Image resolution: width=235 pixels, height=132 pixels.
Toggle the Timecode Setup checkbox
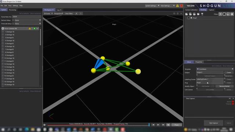(x=13, y=23)
